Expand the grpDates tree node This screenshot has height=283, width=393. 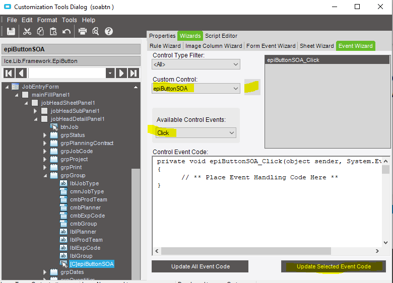coord(45,272)
